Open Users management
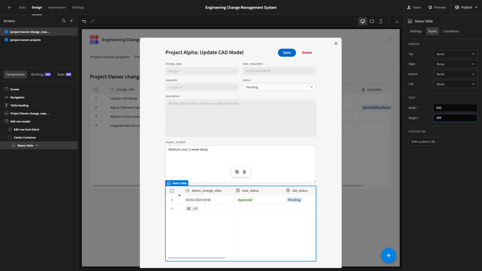482x271 pixels. click(x=414, y=8)
